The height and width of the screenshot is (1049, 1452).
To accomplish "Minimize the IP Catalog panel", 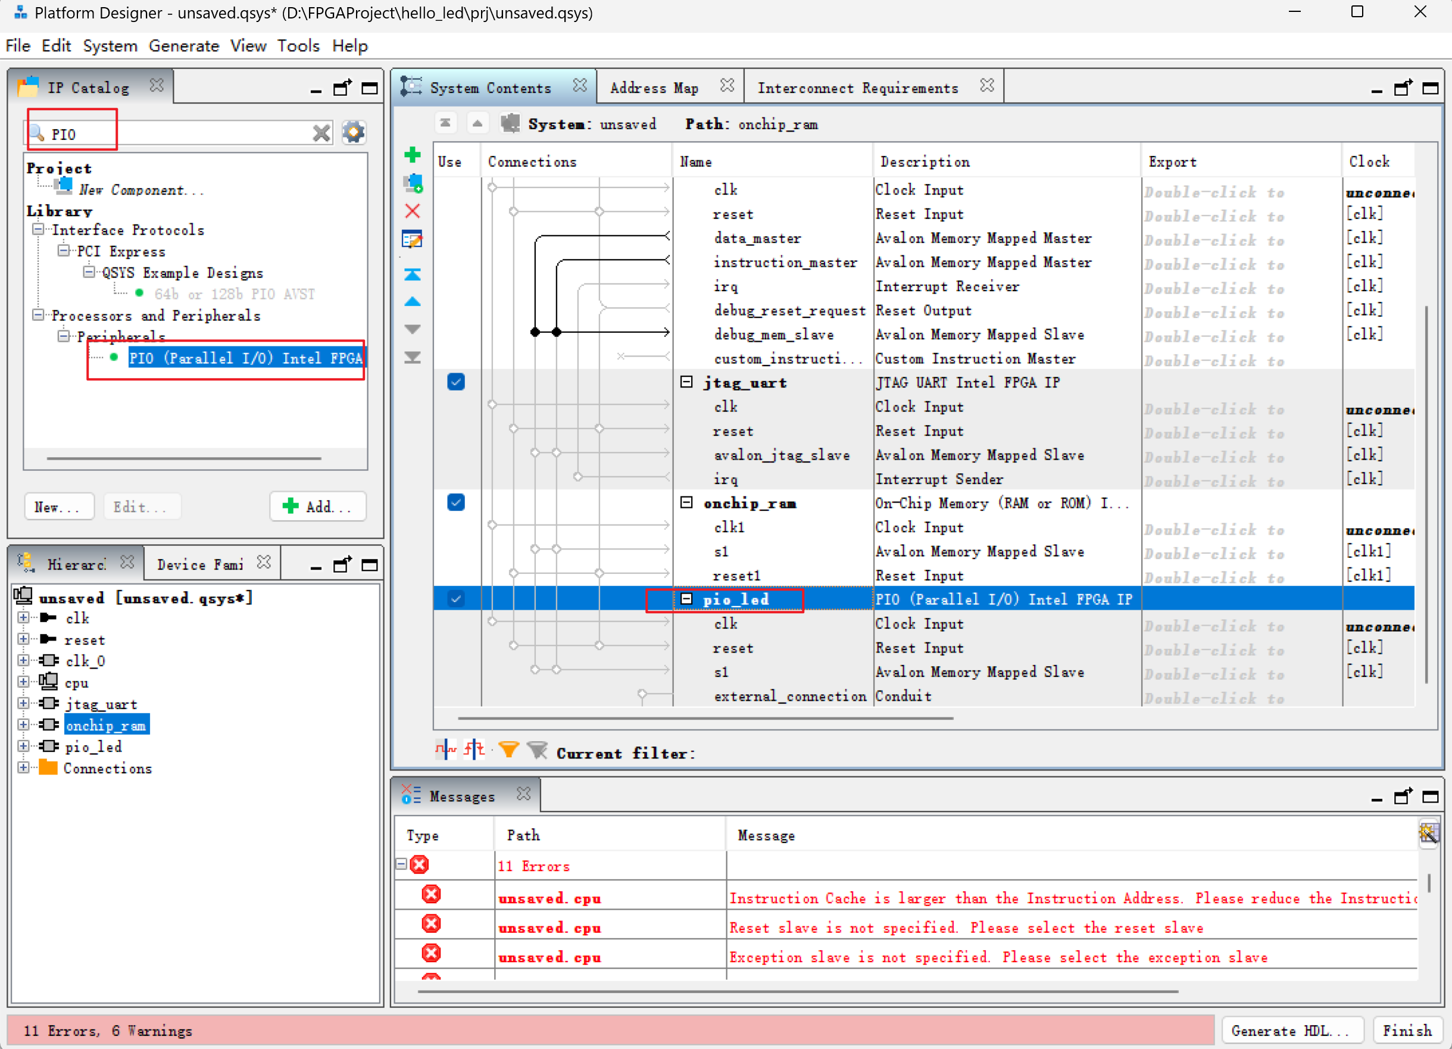I will (x=316, y=90).
